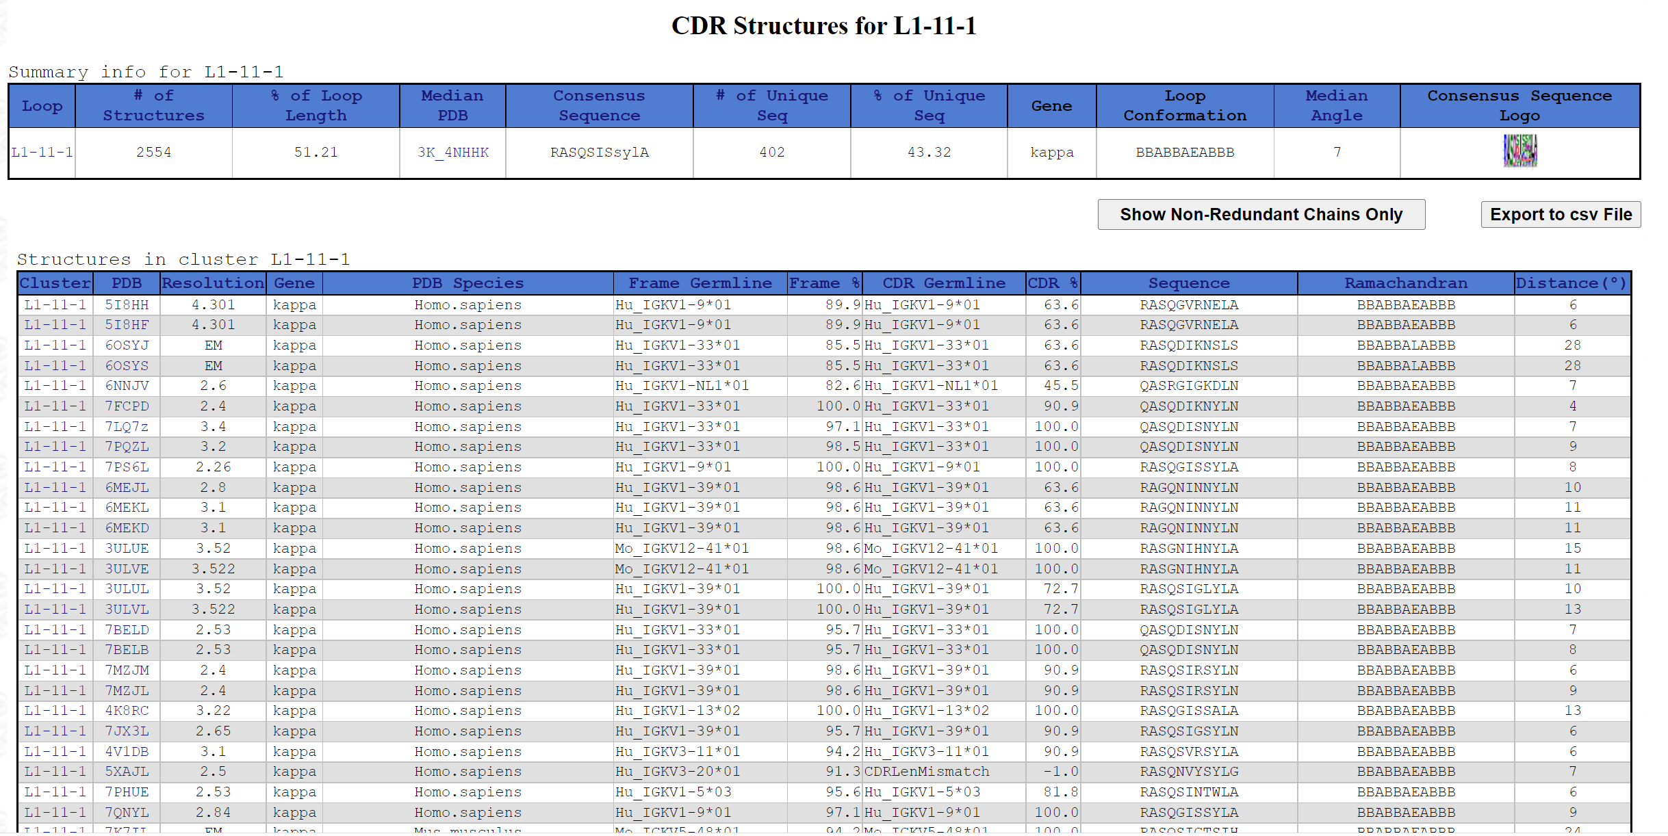The image size is (1668, 836).
Task: Select sequence RASQSVRSYLA text
Action: (x=1189, y=752)
